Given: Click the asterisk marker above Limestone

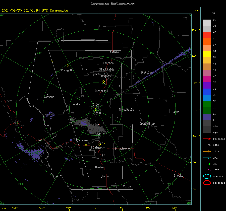Looking at the screenshot, I should 47,95.
